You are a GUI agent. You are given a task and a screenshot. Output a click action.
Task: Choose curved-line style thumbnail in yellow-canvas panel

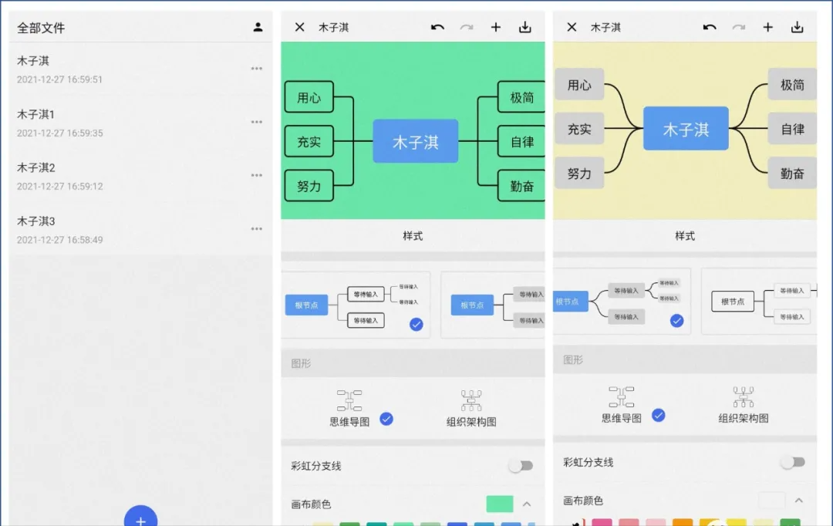coord(622,302)
